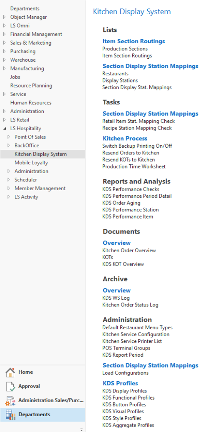Viewport: 208px width, 432px height.
Task: Click the navigation pane overflow arrow
Action: pos(81,430)
